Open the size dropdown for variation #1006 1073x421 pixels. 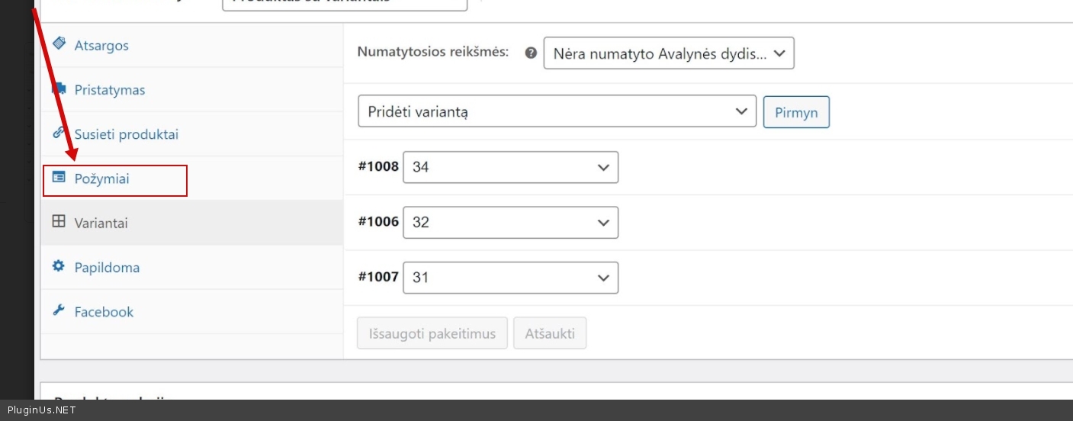coord(510,222)
